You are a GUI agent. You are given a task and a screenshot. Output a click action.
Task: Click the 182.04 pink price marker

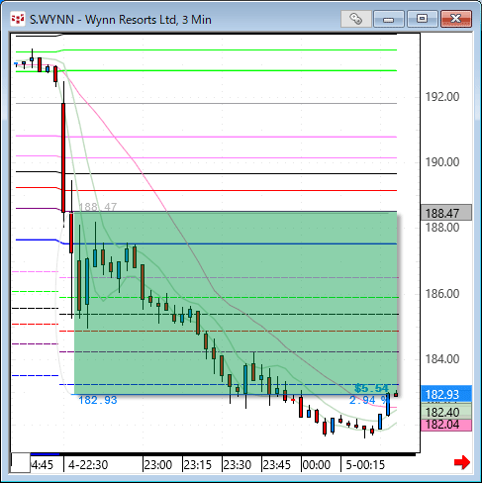point(446,425)
